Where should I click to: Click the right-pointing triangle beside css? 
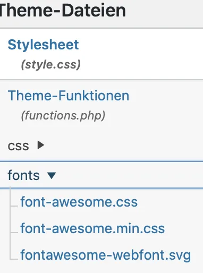[41, 145]
